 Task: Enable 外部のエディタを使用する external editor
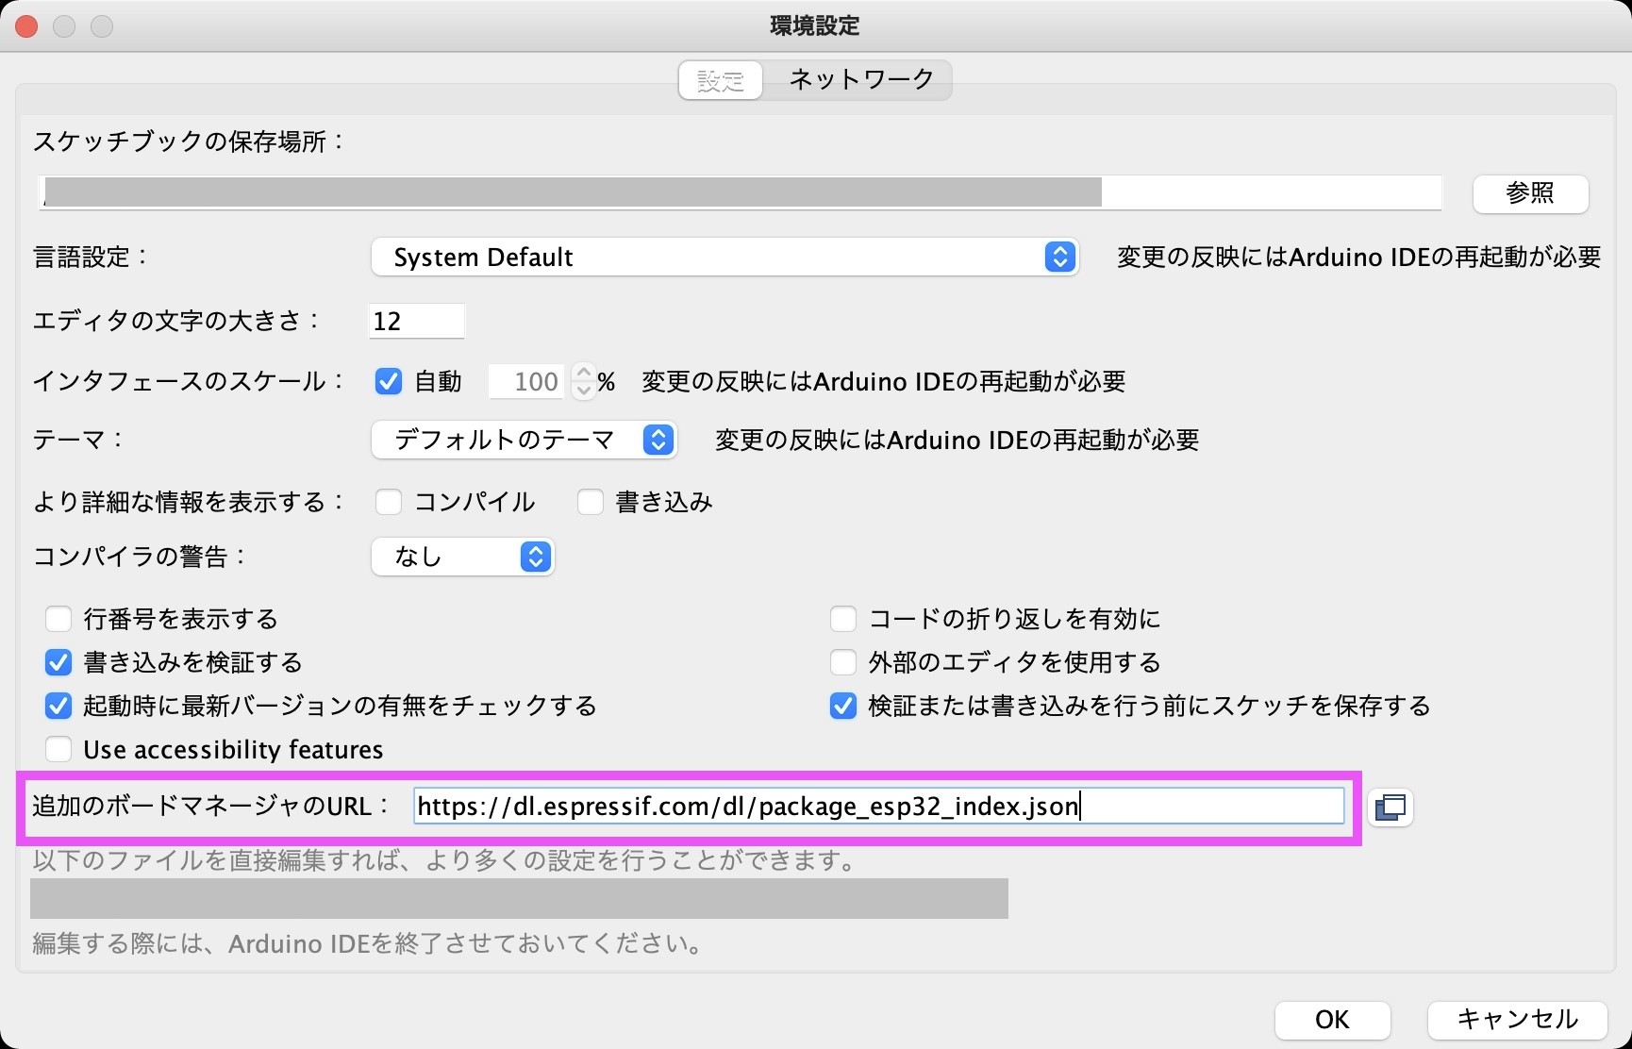pos(842,662)
